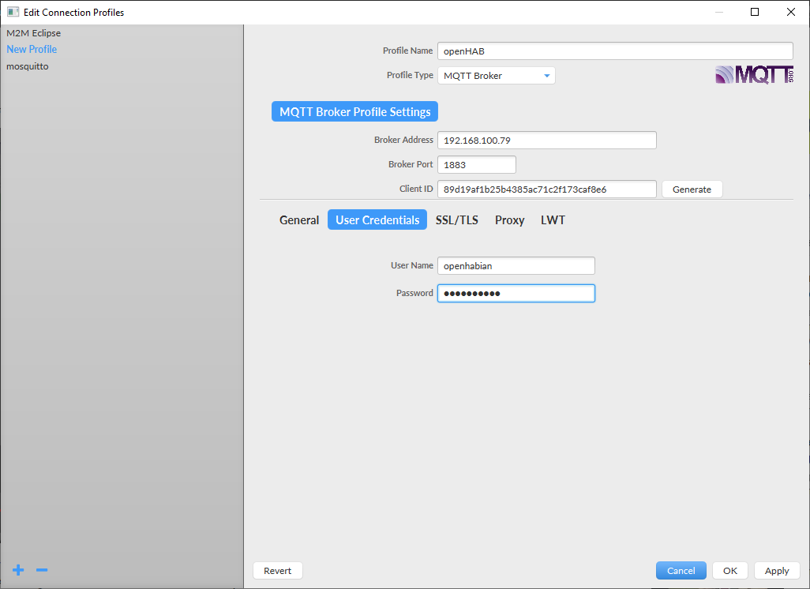
Task: Click the MQTT logo image
Action: (754, 73)
